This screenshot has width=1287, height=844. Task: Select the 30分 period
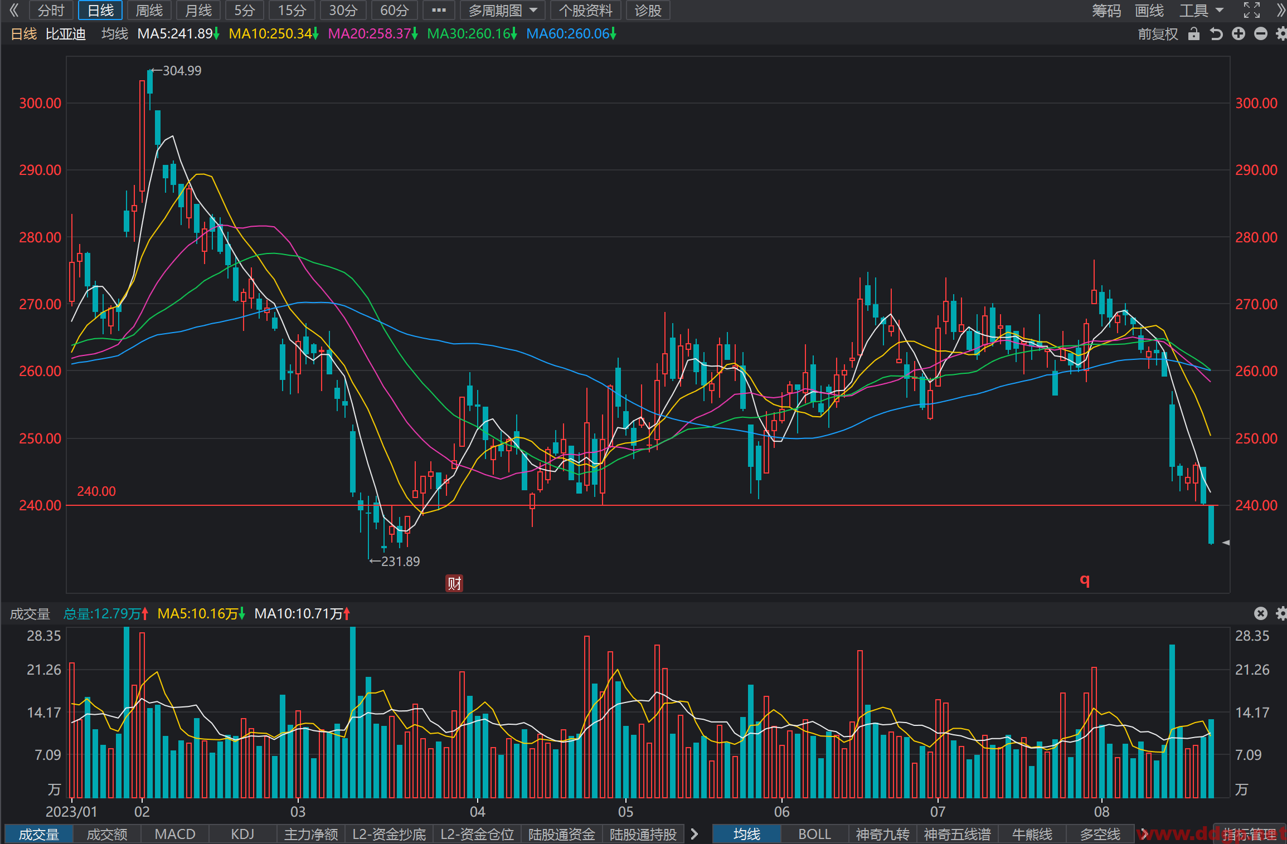343,10
